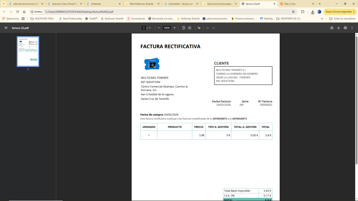
Task: Select the page 1 thumbnail
Action: pyautogui.click(x=28, y=51)
